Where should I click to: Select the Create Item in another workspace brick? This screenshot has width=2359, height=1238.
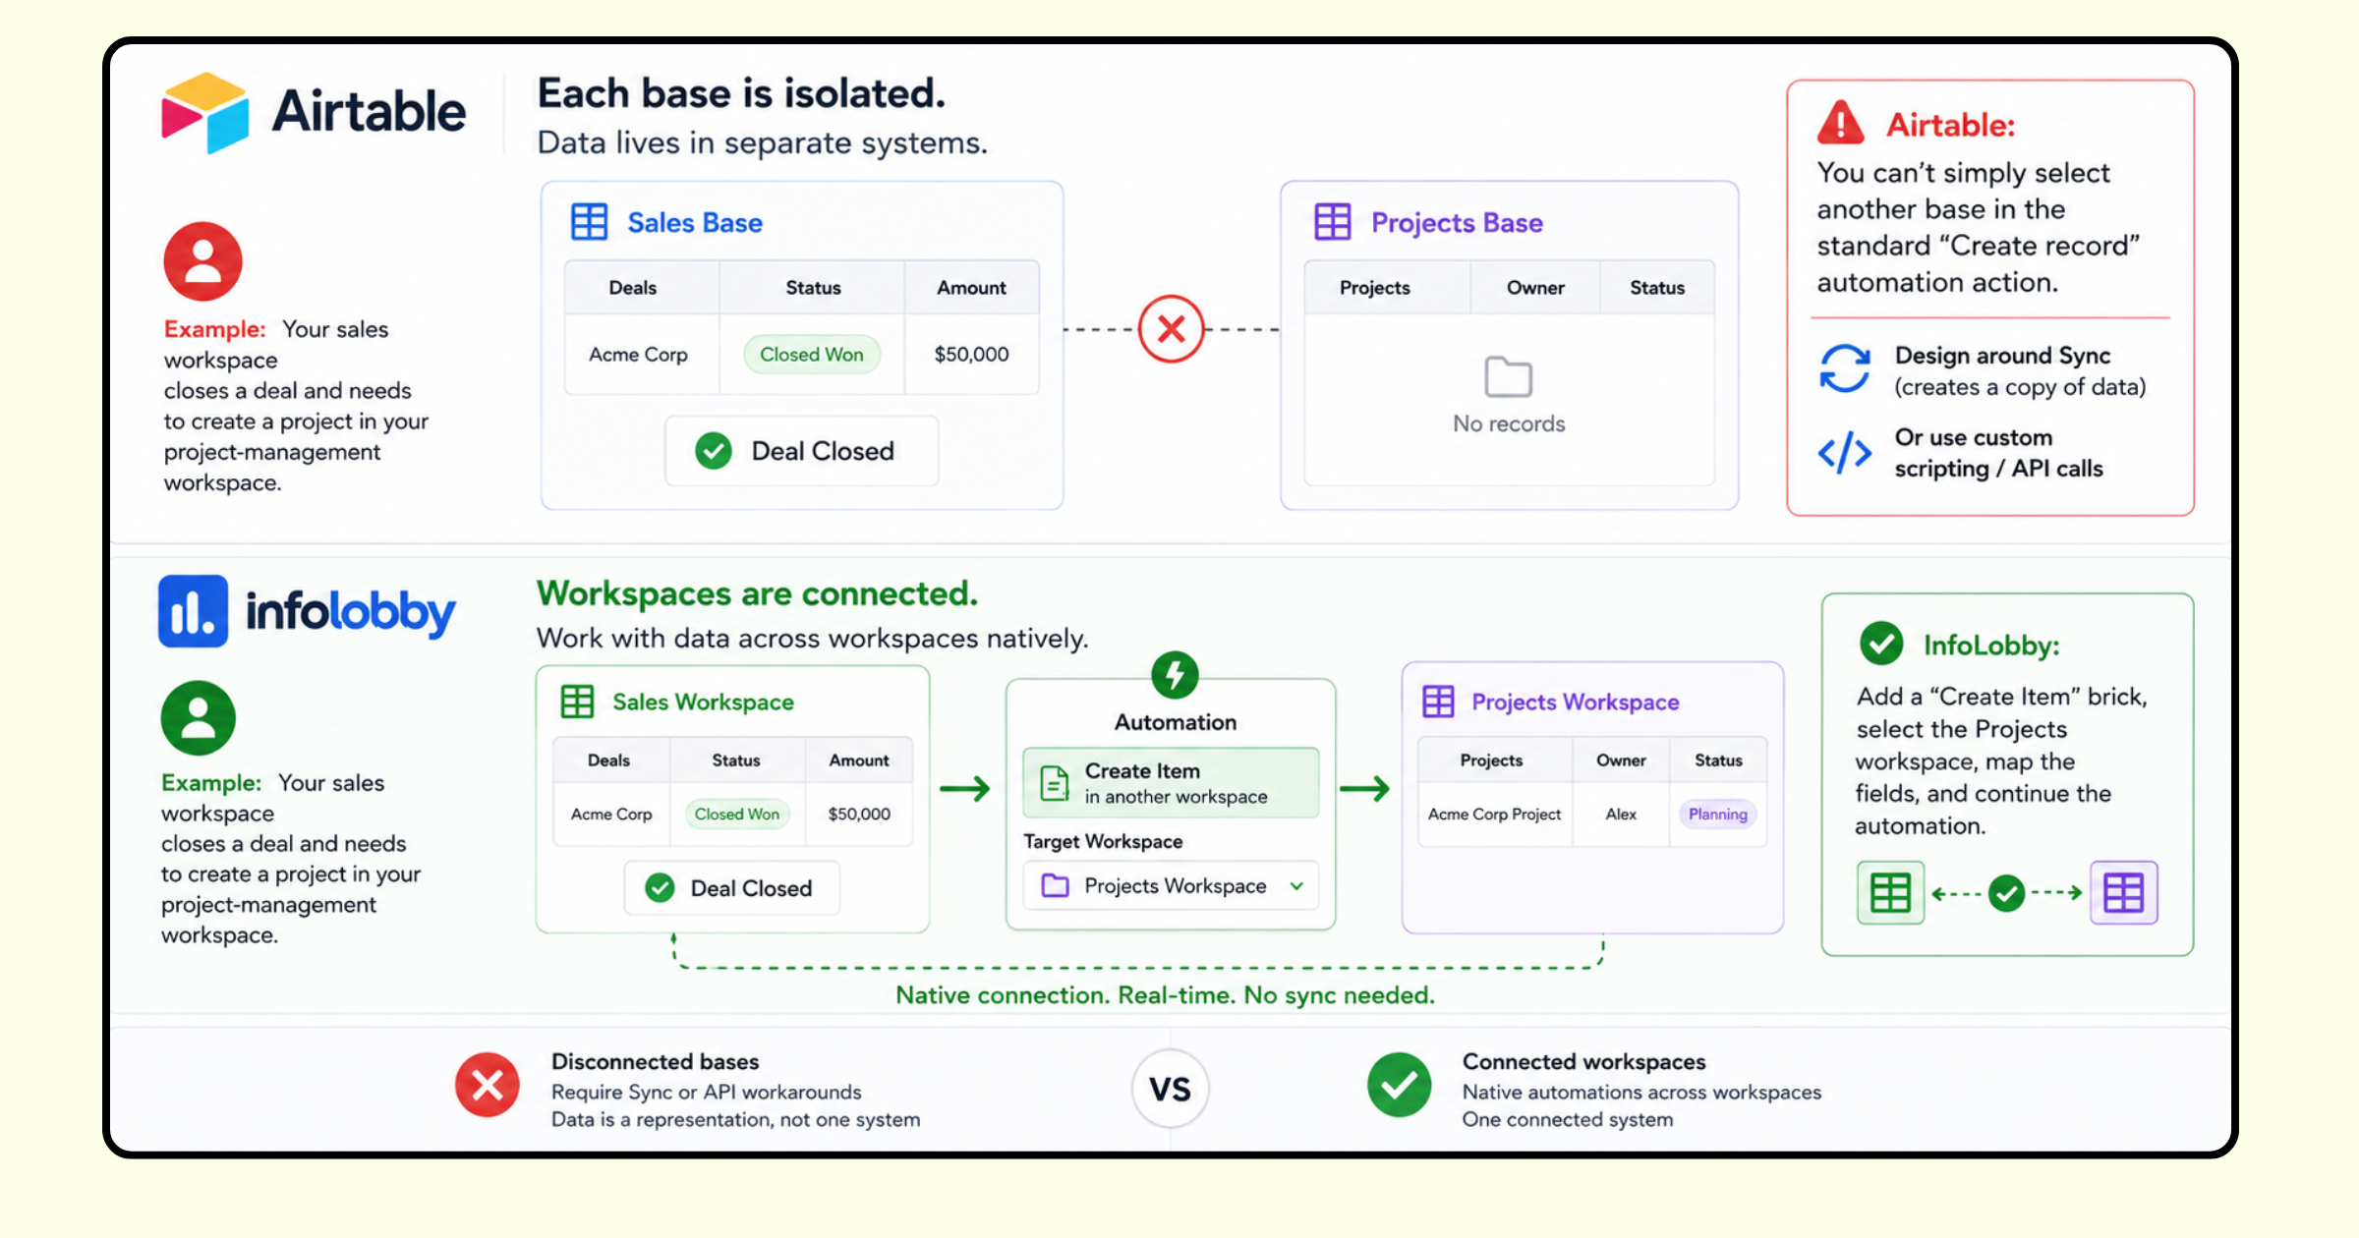point(1171,783)
